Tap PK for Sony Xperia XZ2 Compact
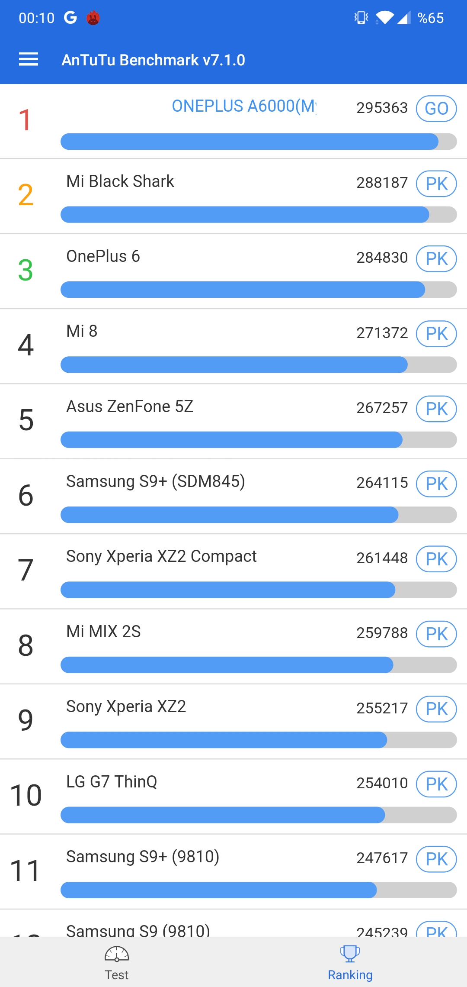This screenshot has width=467, height=987. [x=436, y=559]
